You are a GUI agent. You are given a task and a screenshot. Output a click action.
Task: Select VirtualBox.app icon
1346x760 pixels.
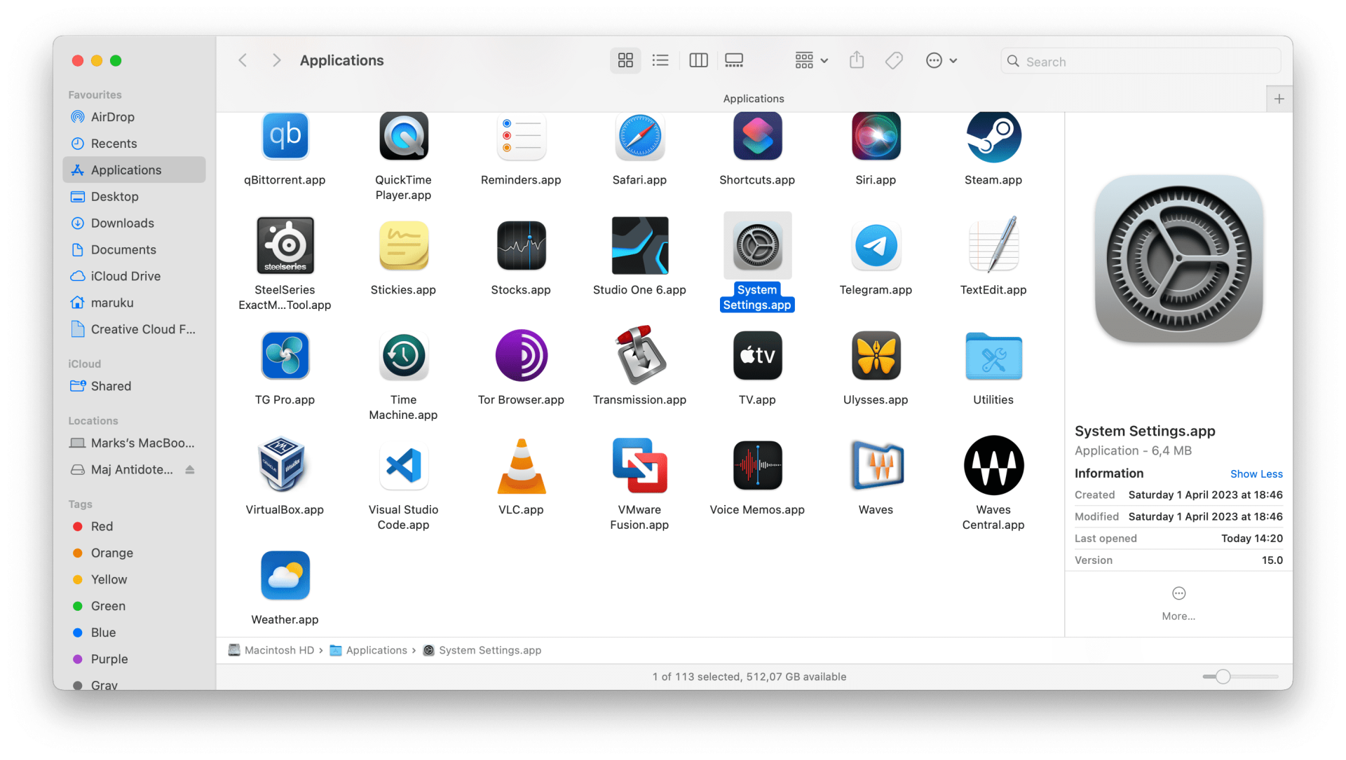point(283,464)
